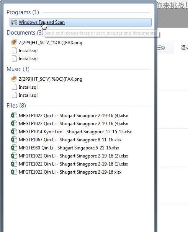Open first Install.sql under Documents

coord(28,51)
